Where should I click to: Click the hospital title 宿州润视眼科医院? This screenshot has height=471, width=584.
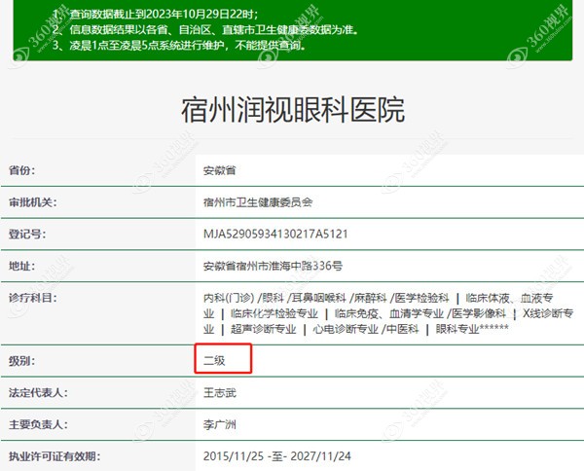(x=293, y=110)
